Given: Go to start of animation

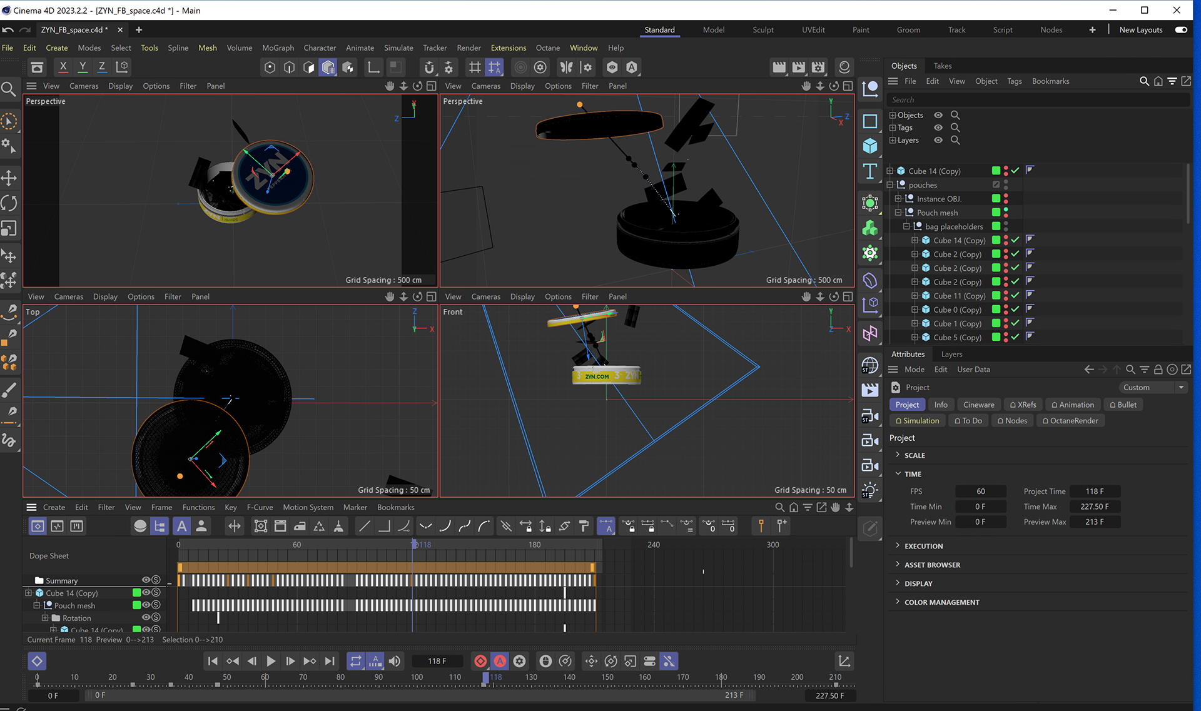Looking at the screenshot, I should (x=213, y=661).
